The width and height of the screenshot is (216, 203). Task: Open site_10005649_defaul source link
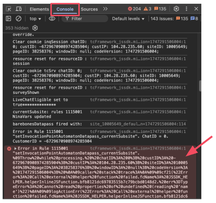point(138,124)
